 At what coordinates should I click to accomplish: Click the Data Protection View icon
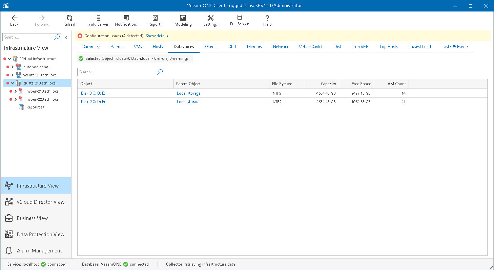click(x=9, y=234)
